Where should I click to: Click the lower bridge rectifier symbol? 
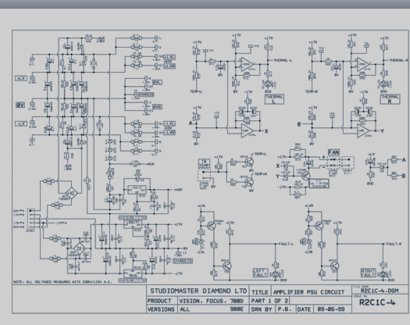[x=80, y=248]
